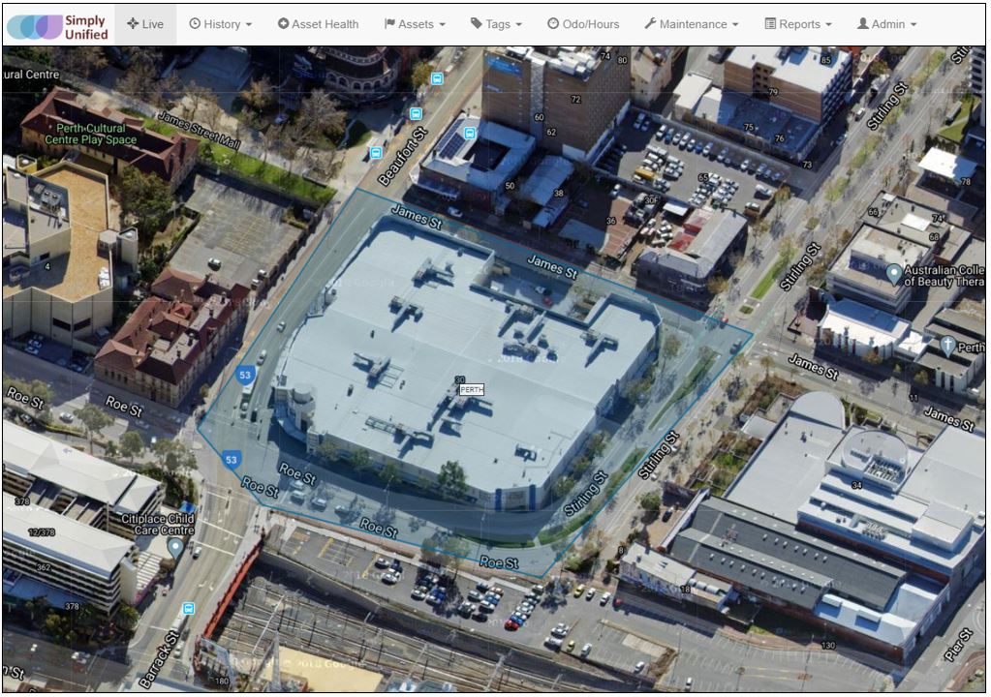Click the flag icon beside Assets
The width and height of the screenshot is (991, 697).
click(389, 23)
